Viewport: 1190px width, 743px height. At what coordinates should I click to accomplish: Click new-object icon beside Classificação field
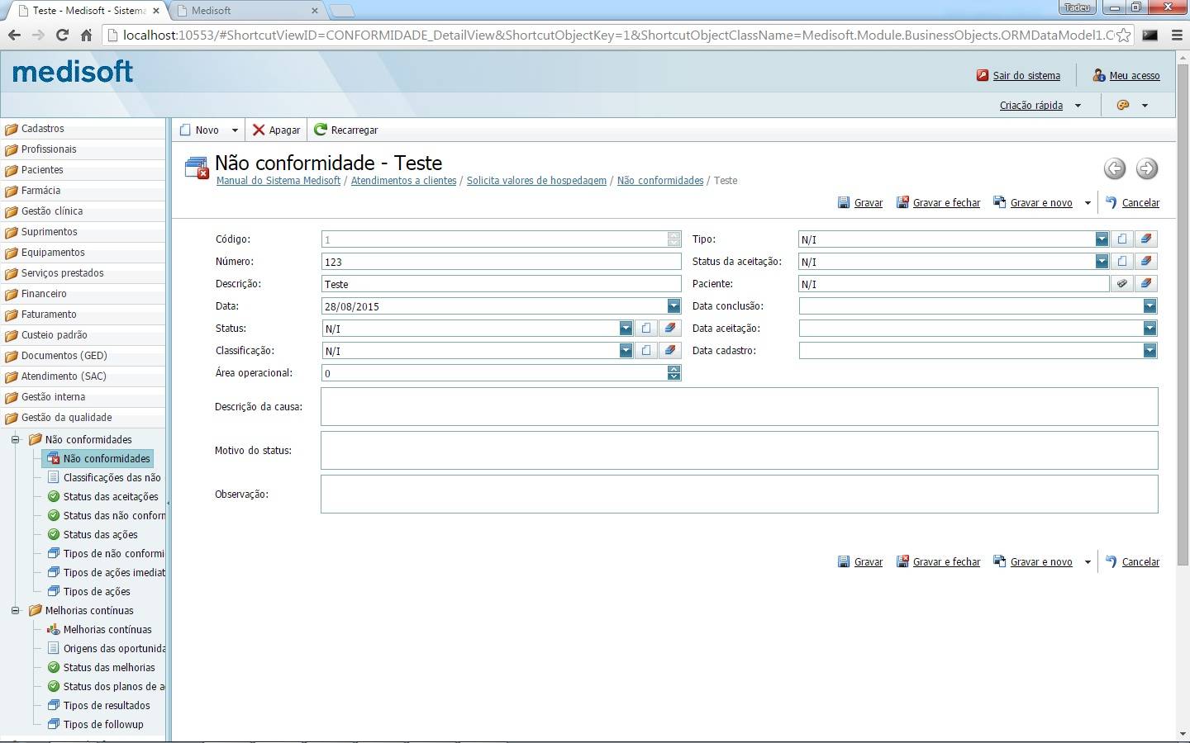pos(646,351)
